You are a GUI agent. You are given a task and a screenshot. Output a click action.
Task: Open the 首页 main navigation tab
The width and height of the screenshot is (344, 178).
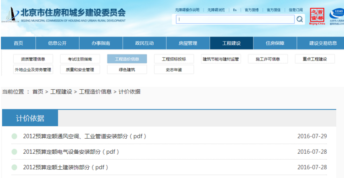pyautogui.click(x=18, y=43)
